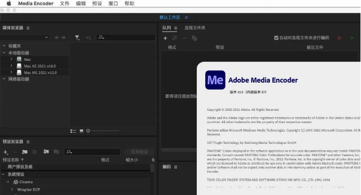Click the green start queue button

pos(352,38)
